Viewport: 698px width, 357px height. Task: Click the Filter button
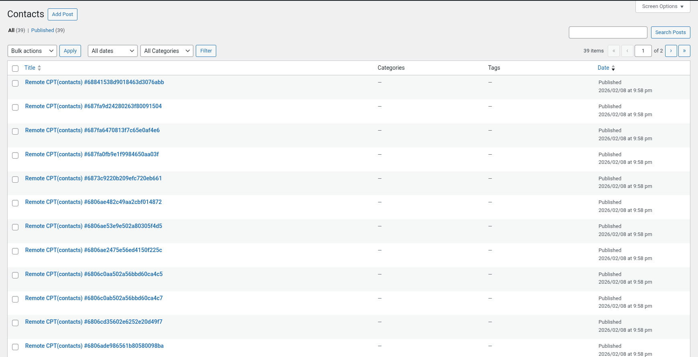pyautogui.click(x=206, y=51)
